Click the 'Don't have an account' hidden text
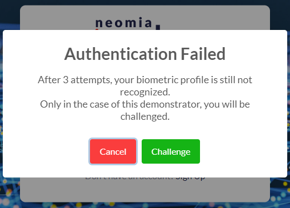The width and height of the screenshot is (290, 208). (129, 179)
